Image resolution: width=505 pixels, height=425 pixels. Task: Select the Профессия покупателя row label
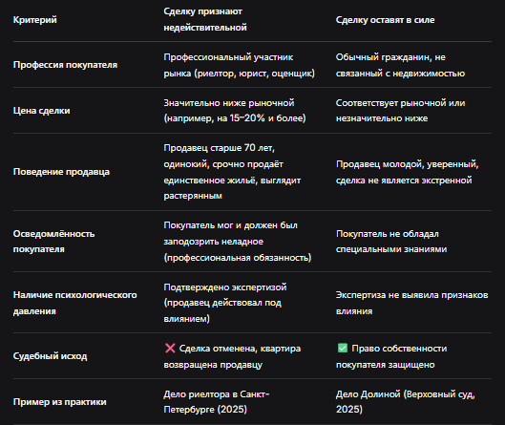point(65,65)
